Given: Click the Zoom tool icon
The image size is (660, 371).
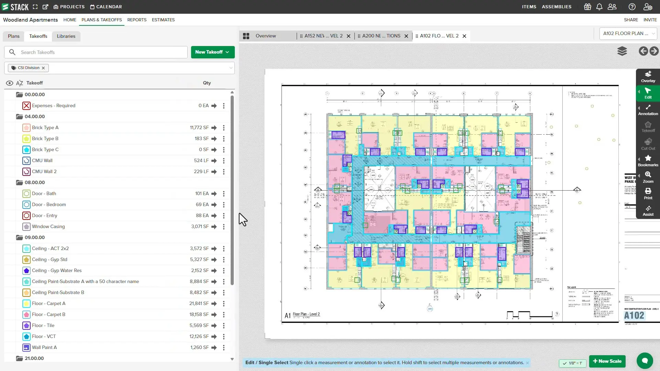Looking at the screenshot, I should click(648, 177).
